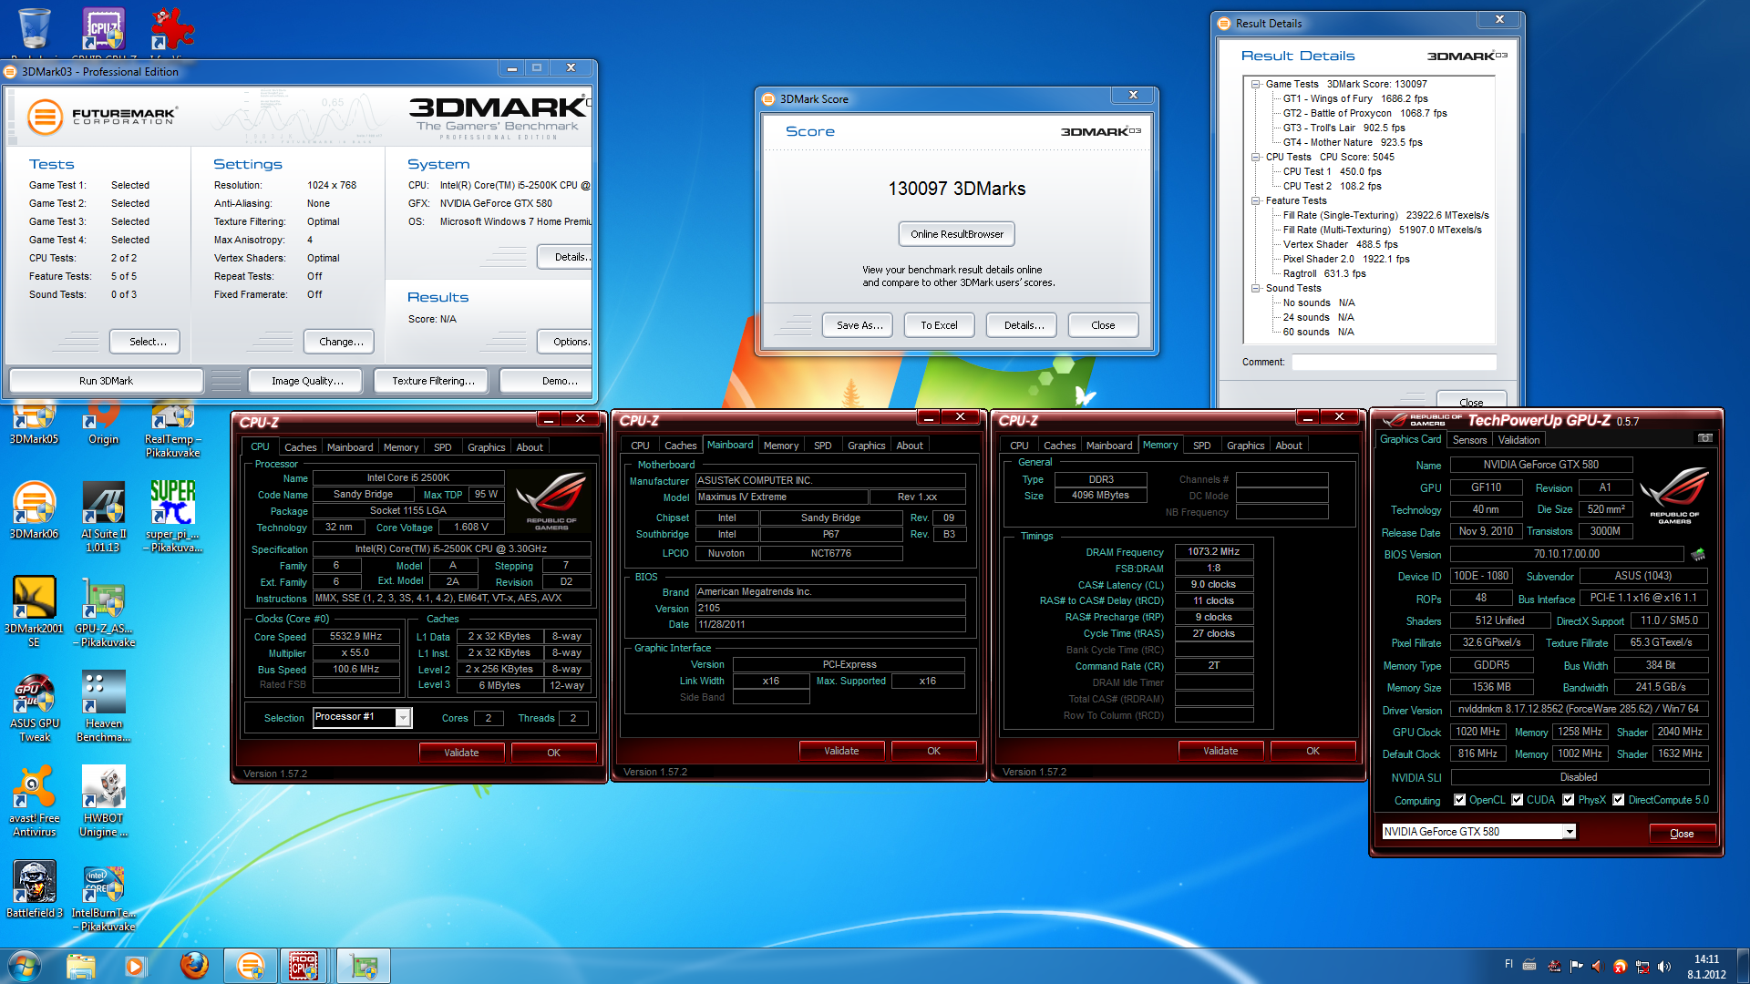
Task: Open the Sensors tab in GPU-Z
Action: [x=1469, y=439]
